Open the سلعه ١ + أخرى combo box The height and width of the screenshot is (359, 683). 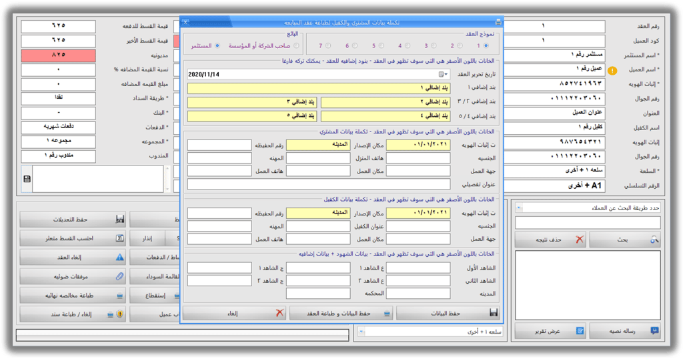pyautogui.click(x=361, y=332)
